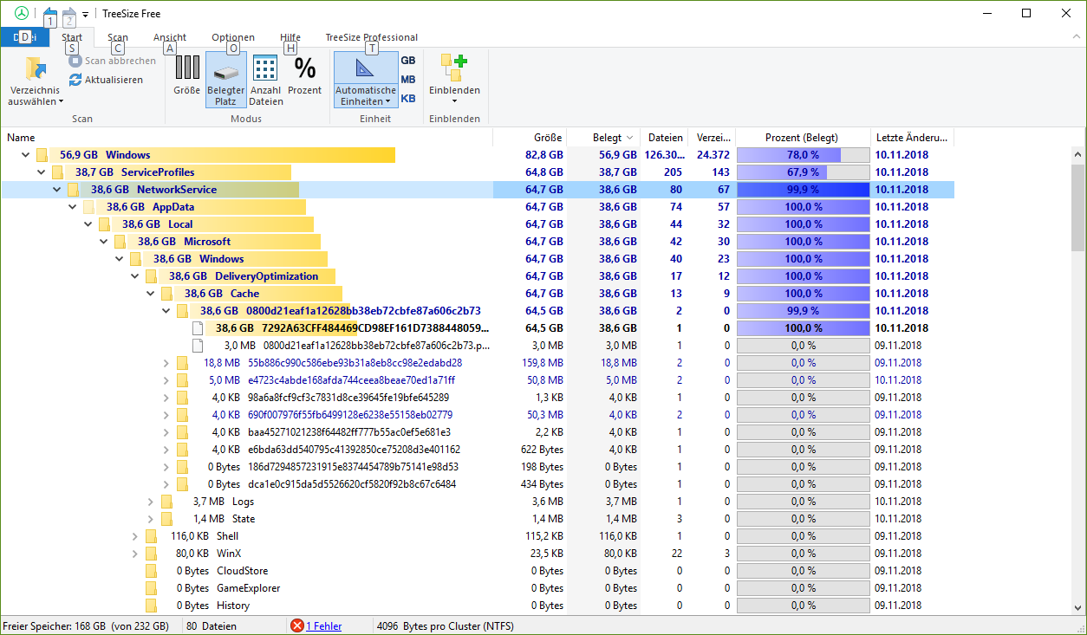Click the folder icon of State

click(166, 519)
